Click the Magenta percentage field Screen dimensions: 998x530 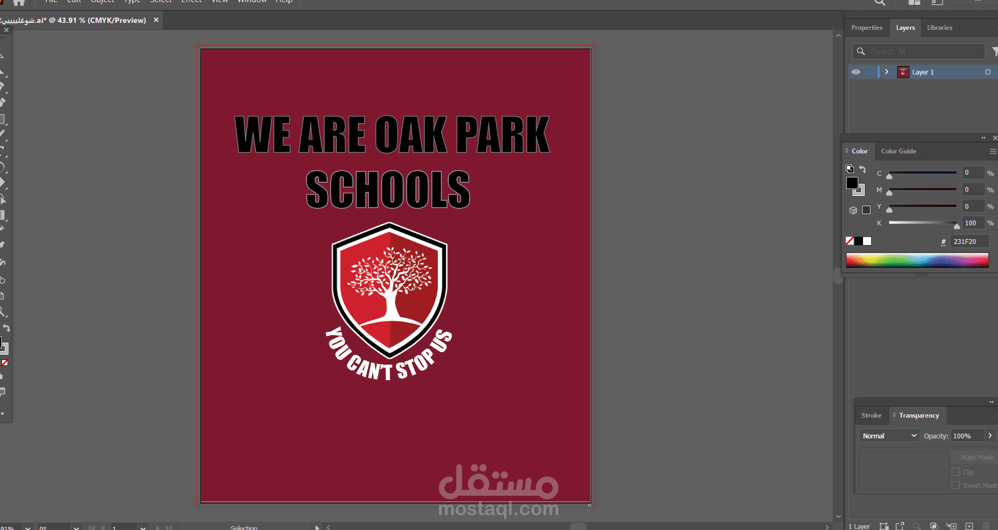tap(973, 190)
